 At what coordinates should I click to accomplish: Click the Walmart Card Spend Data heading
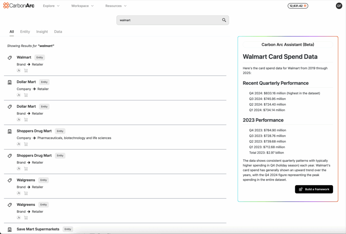click(x=280, y=57)
